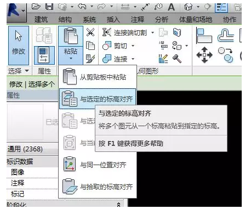Open the Analyze (分析) ribbon tab
The width and height of the screenshot is (245, 209).
coord(162,19)
